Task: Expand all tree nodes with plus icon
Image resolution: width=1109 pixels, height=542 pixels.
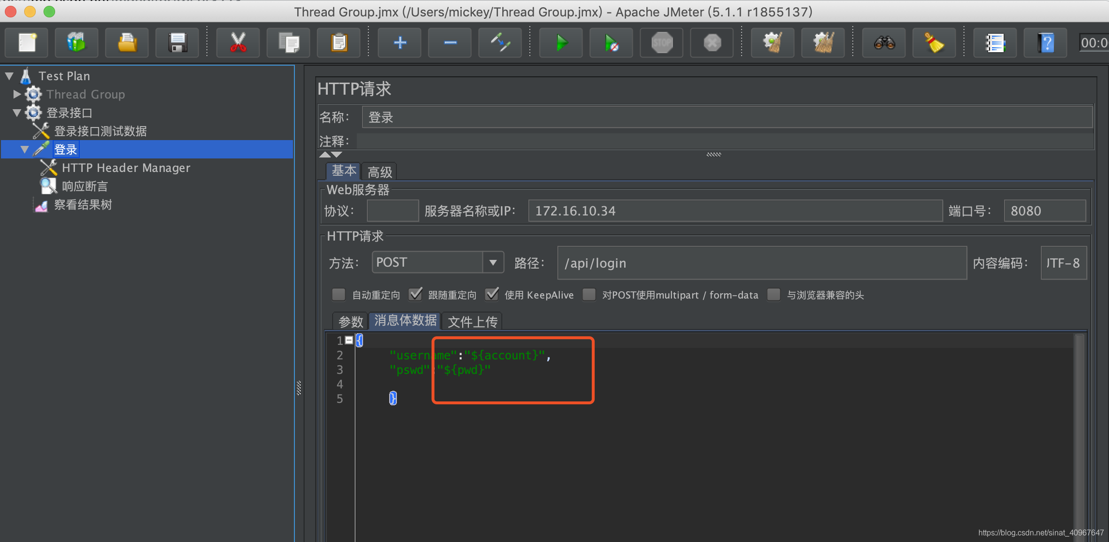Action: (399, 43)
